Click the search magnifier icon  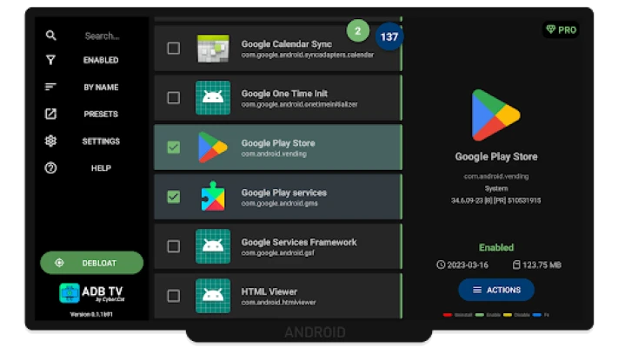click(x=50, y=36)
